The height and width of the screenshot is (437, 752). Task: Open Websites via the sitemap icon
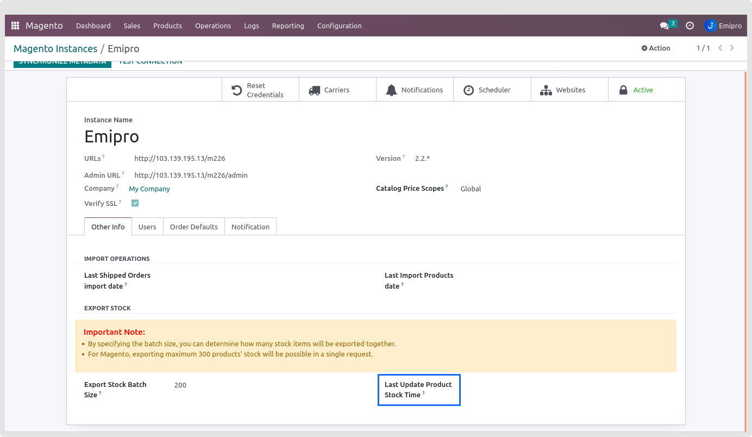point(546,90)
